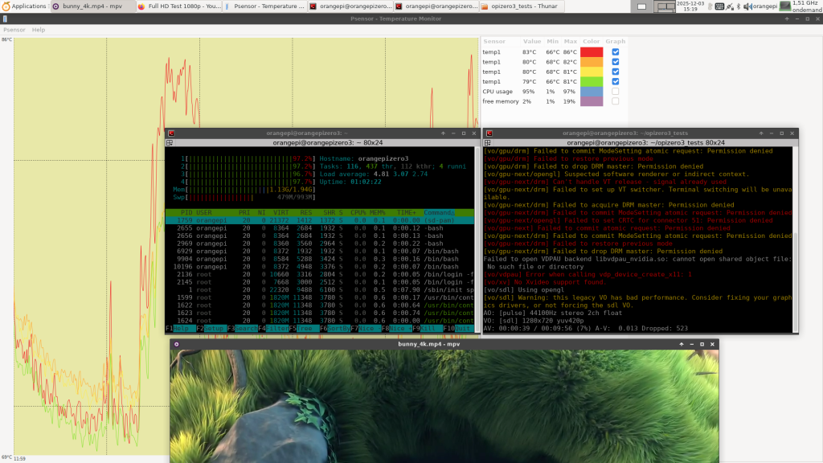This screenshot has height=463, width=823.
Task: Enable graph checkbox for free memory
Action: pos(616,101)
